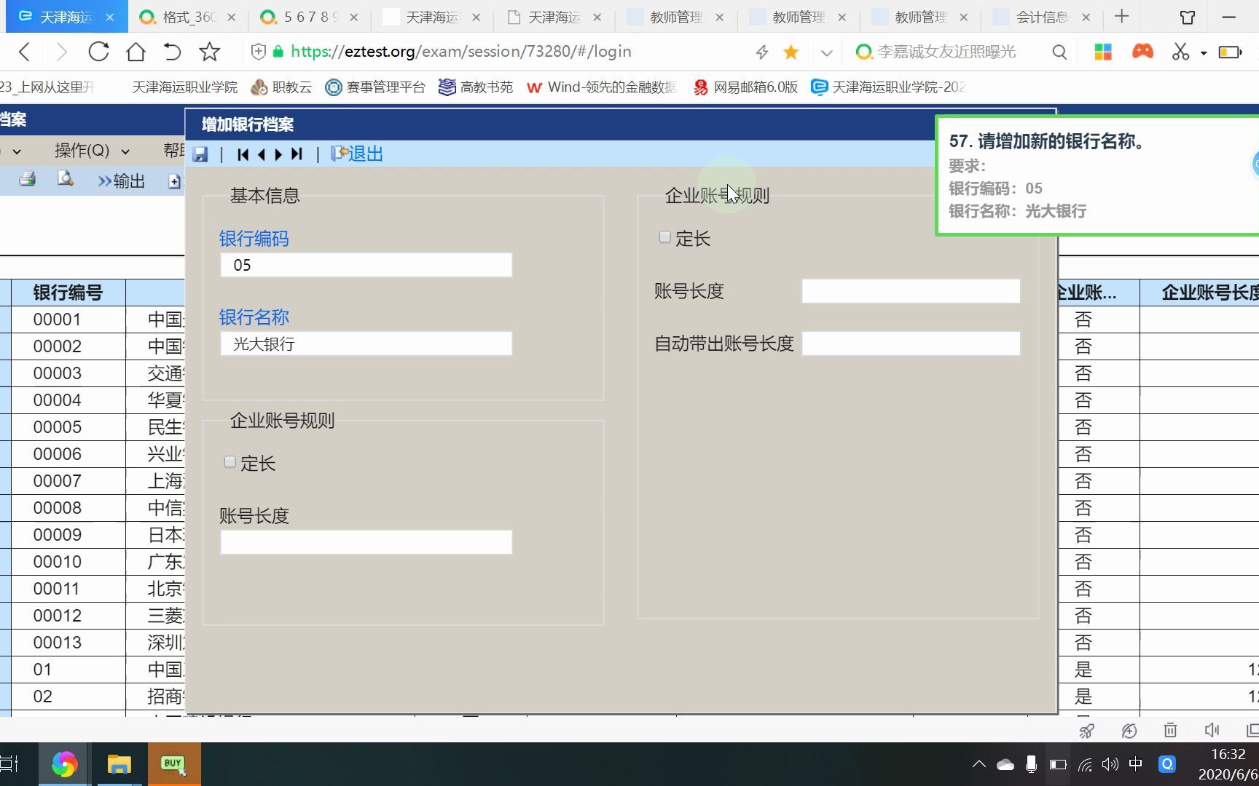Toggle browser mute speaker icon

click(x=1212, y=730)
